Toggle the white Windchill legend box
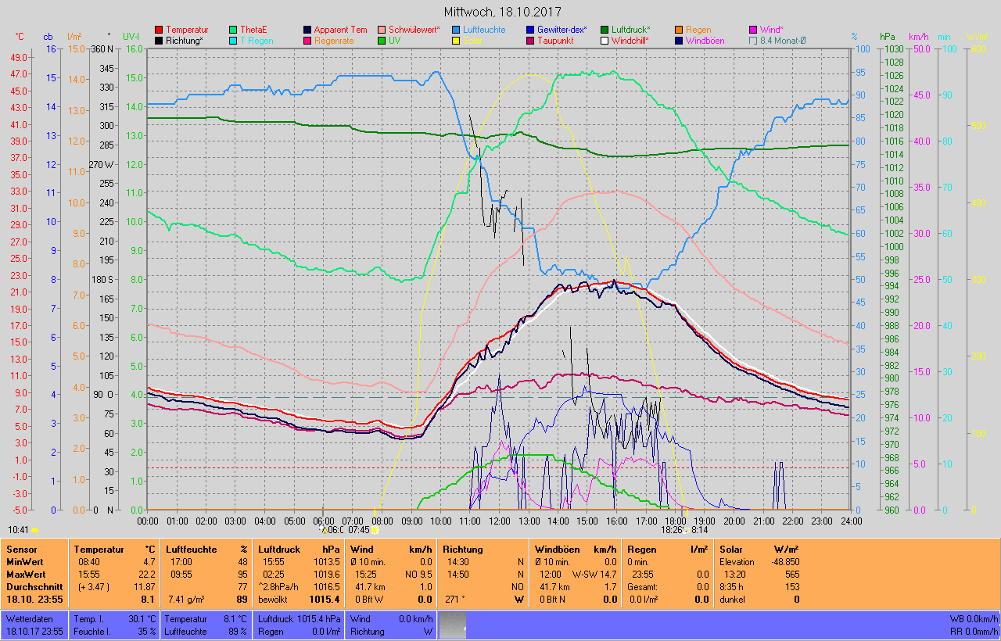The height and width of the screenshot is (641, 1001). (x=605, y=41)
